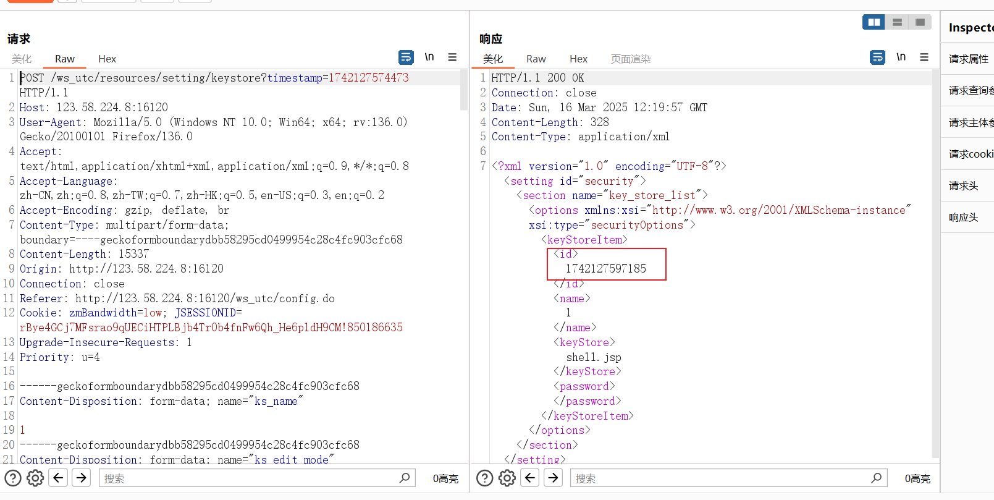
Task: Expand 请求头 section in Inspector
Action: tap(967, 185)
